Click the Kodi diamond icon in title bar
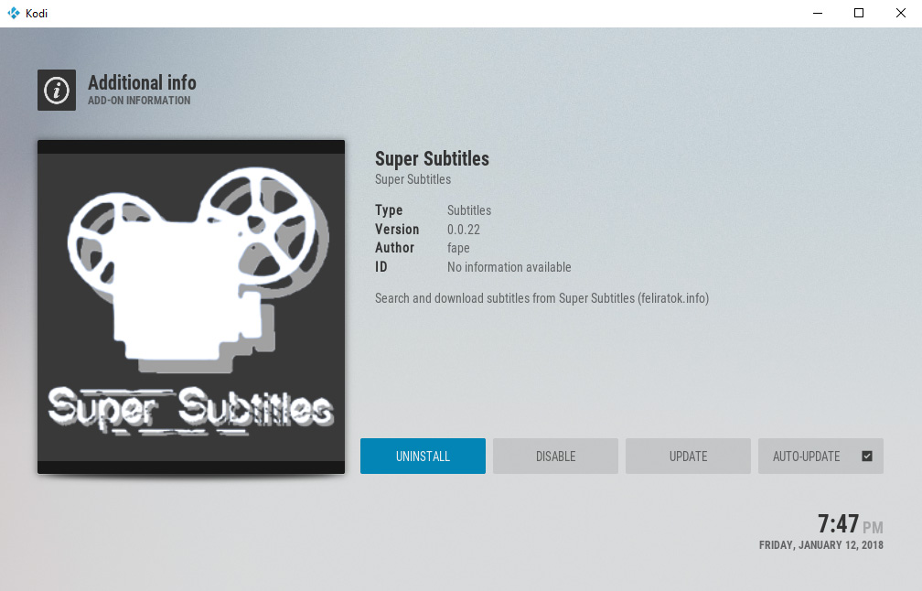 [13, 13]
